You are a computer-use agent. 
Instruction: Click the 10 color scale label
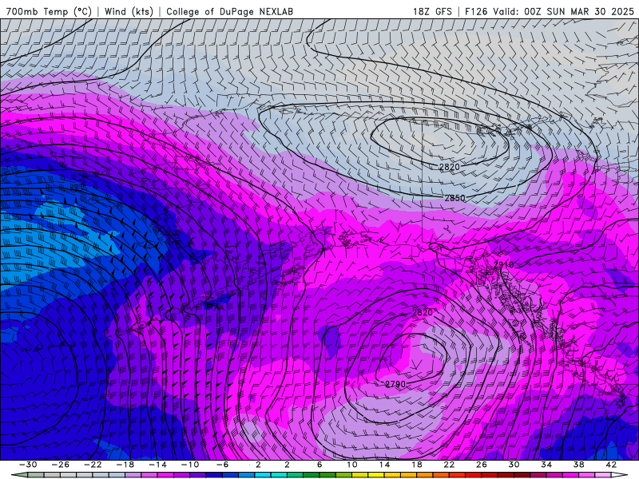pyautogui.click(x=352, y=465)
